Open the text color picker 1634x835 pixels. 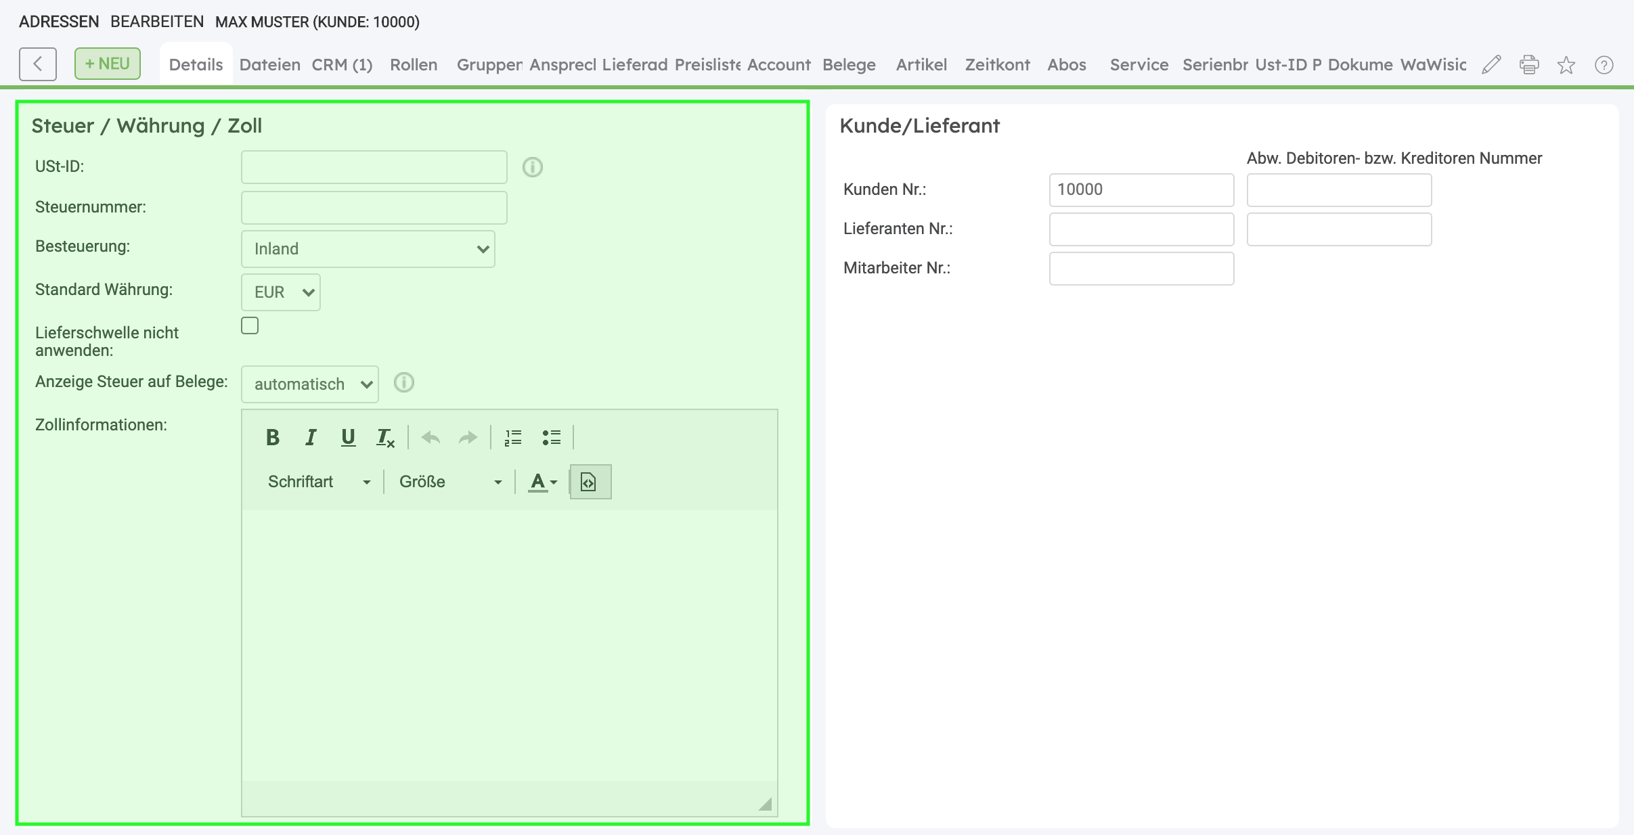(x=542, y=482)
